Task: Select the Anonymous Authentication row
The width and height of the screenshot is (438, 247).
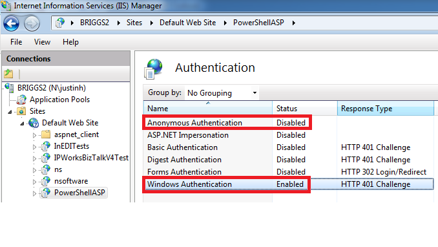Action: [x=288, y=123]
